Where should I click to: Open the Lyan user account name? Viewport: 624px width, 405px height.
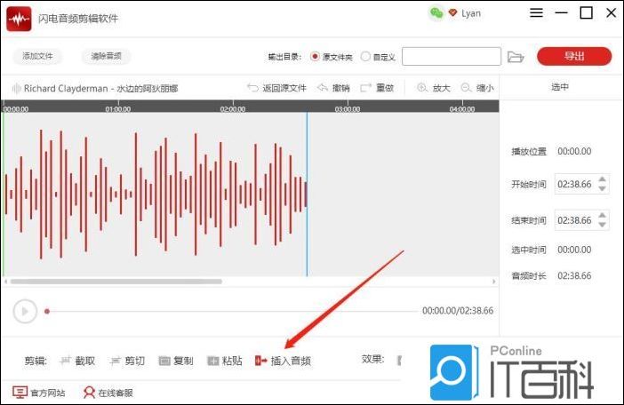pos(471,13)
